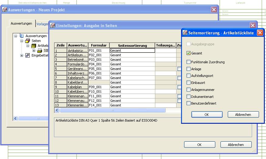Screen dimensions: 266x159
Task: Click the Seitensortierung cell in row 1
Action: click(132, 50)
